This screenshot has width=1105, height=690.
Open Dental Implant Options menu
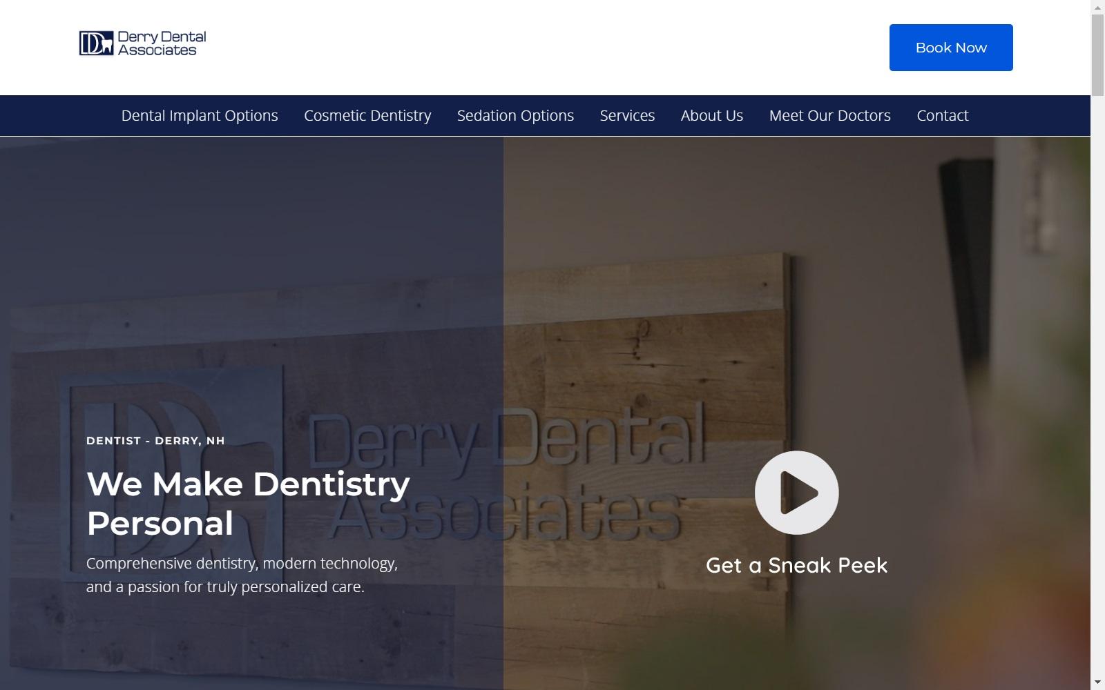point(200,115)
